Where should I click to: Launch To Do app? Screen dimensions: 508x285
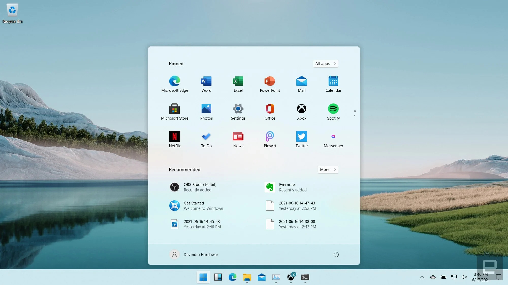pos(206,139)
